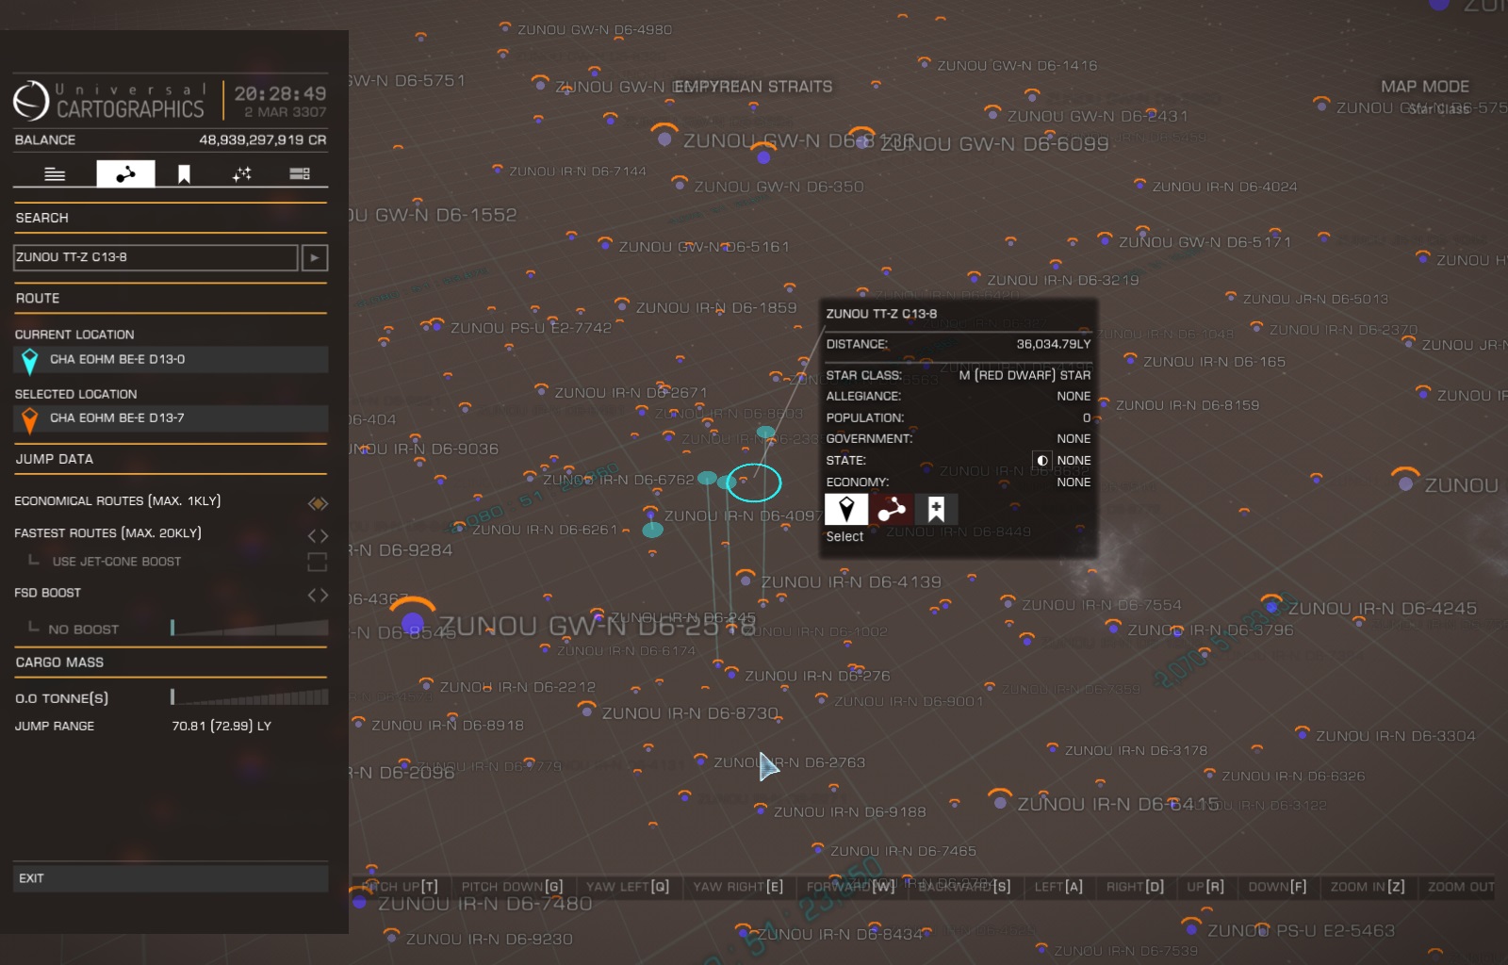
Task: Click the Zunou GW-N D6-5161 star
Action: pyautogui.click(x=606, y=245)
